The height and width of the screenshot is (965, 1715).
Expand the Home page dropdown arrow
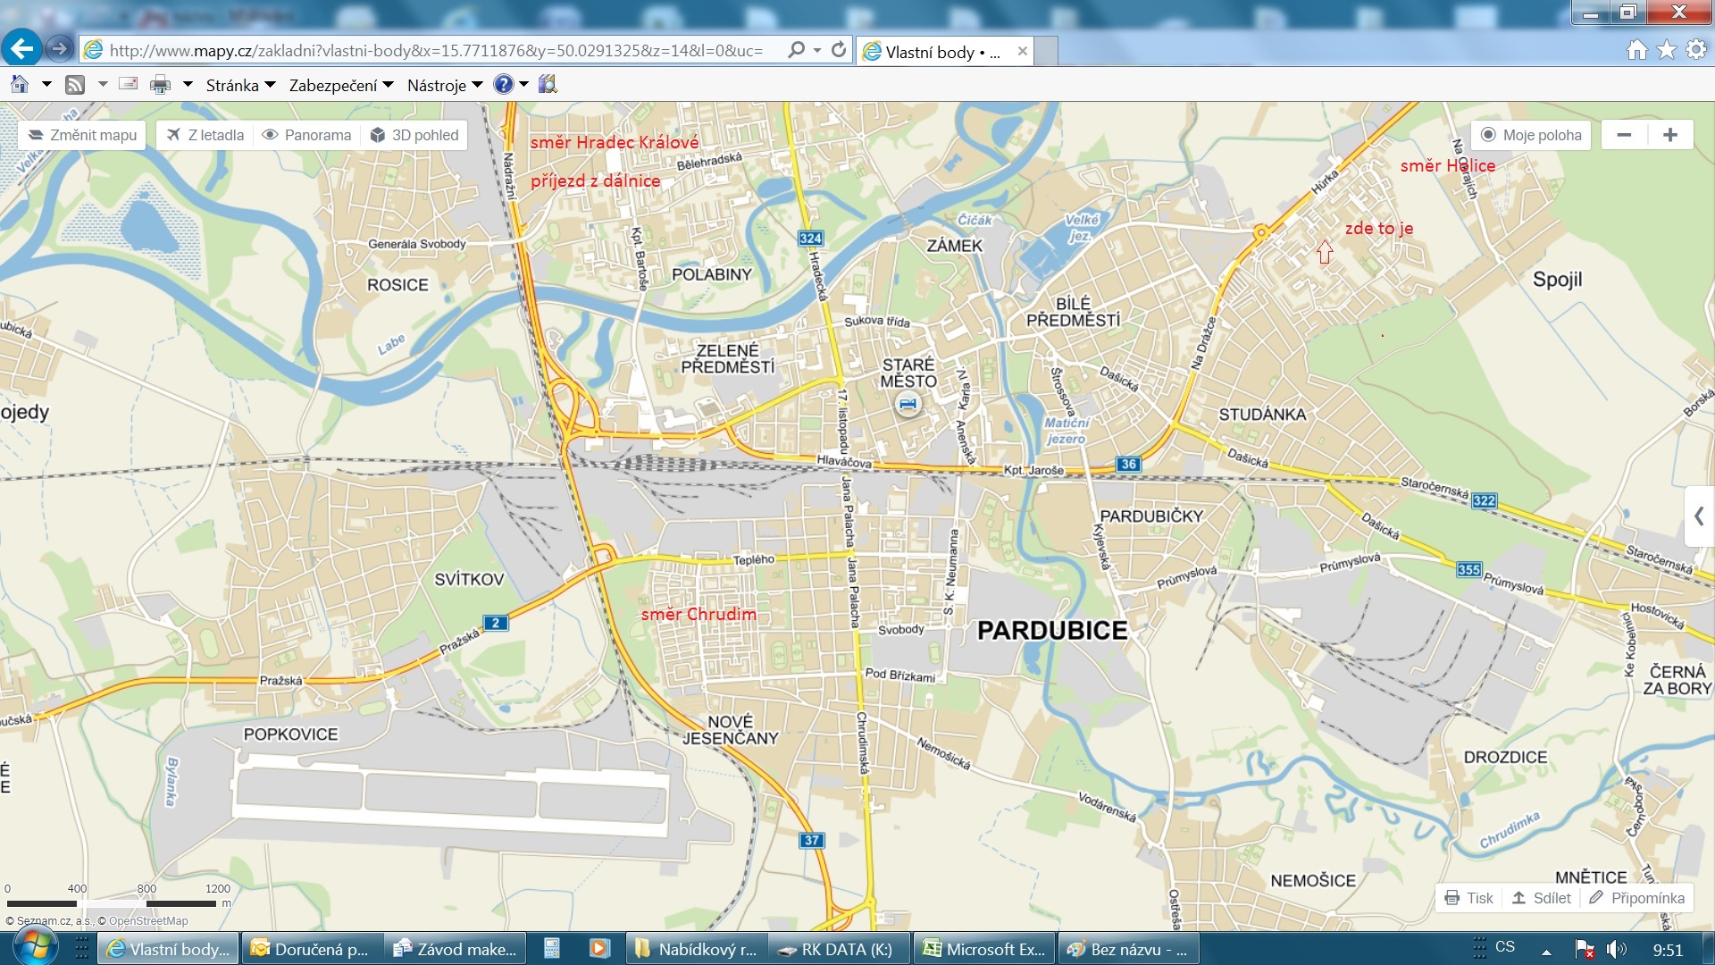tap(46, 85)
